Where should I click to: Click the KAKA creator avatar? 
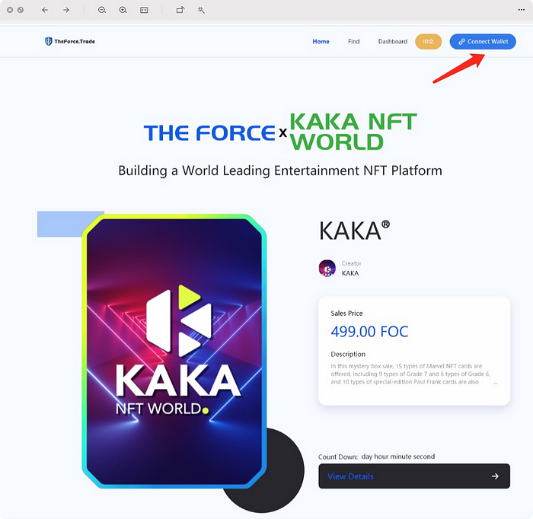click(x=327, y=269)
